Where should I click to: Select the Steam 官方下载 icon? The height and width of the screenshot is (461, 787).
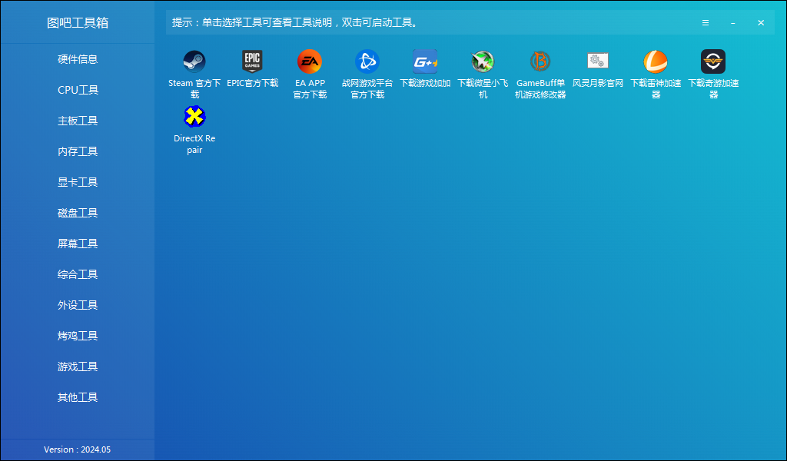pos(194,61)
